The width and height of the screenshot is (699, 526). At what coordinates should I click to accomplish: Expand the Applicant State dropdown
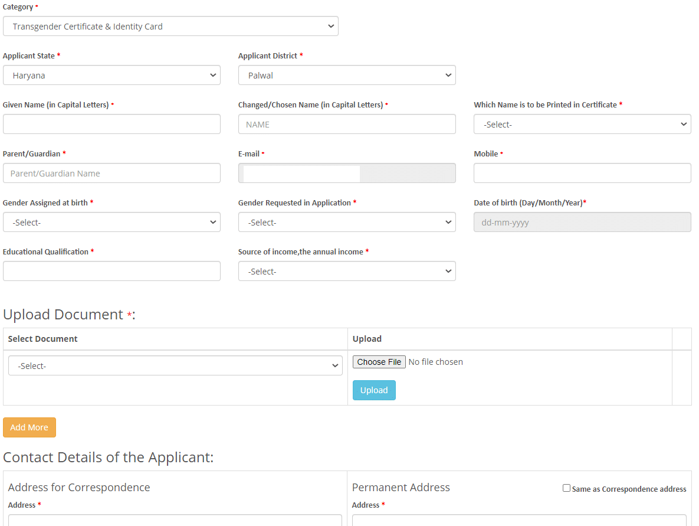click(x=111, y=76)
